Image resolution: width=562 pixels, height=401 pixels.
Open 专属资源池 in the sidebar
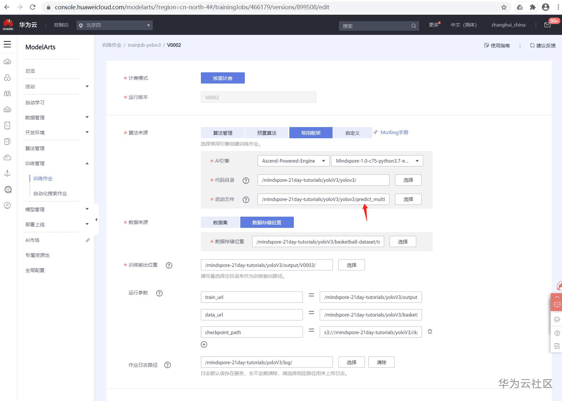click(x=37, y=255)
